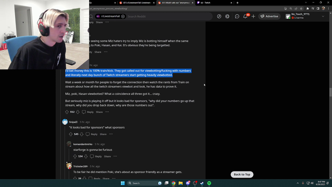The height and width of the screenshot is (187, 332).
Task: Show hidden system tray icons
Action: (297, 183)
